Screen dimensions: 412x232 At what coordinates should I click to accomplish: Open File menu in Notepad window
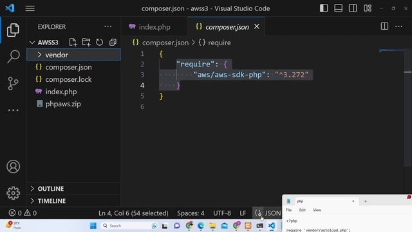click(x=288, y=210)
